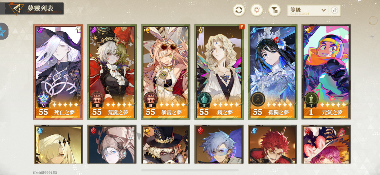This screenshot has height=175, width=380.
Task: Select the 死亡之夢 character card
Action: coord(58,72)
